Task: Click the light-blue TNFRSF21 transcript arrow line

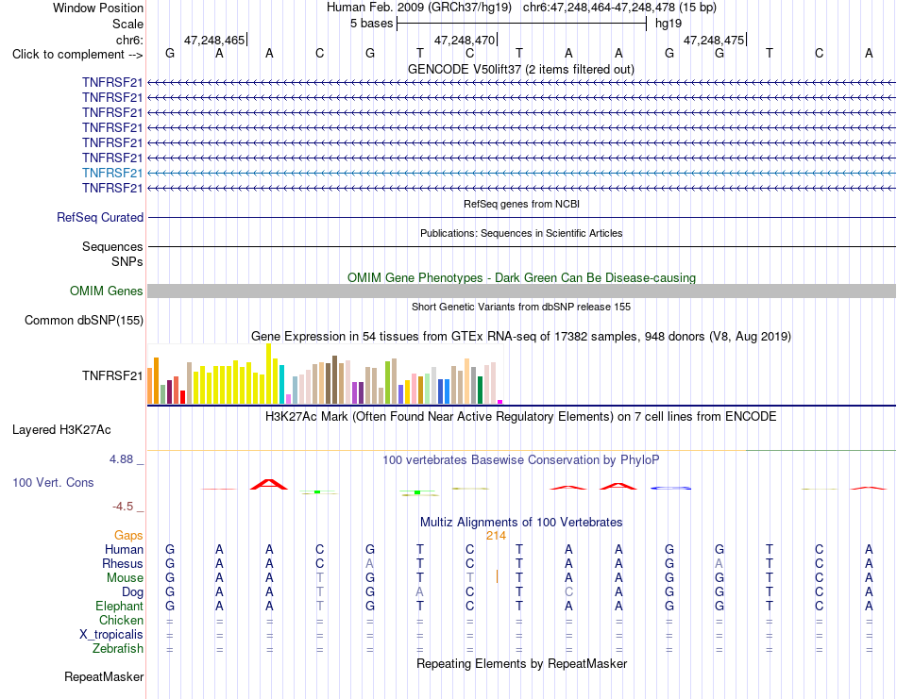Action: pyautogui.click(x=521, y=174)
